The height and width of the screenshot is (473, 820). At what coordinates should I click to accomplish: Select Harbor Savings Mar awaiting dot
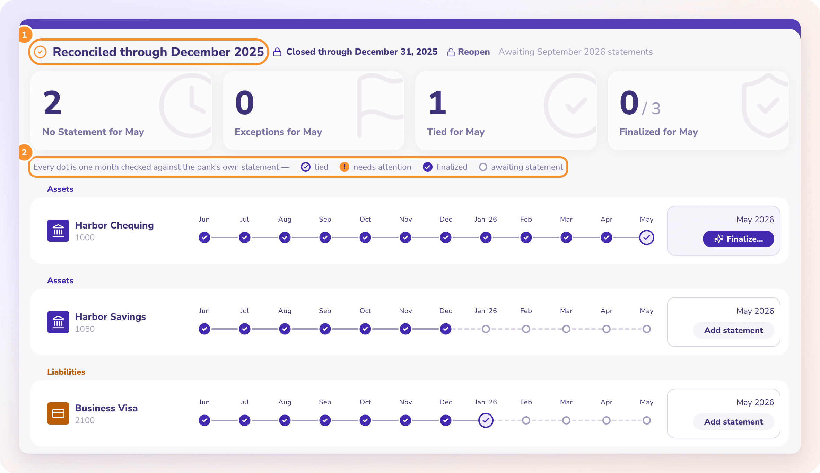point(566,329)
